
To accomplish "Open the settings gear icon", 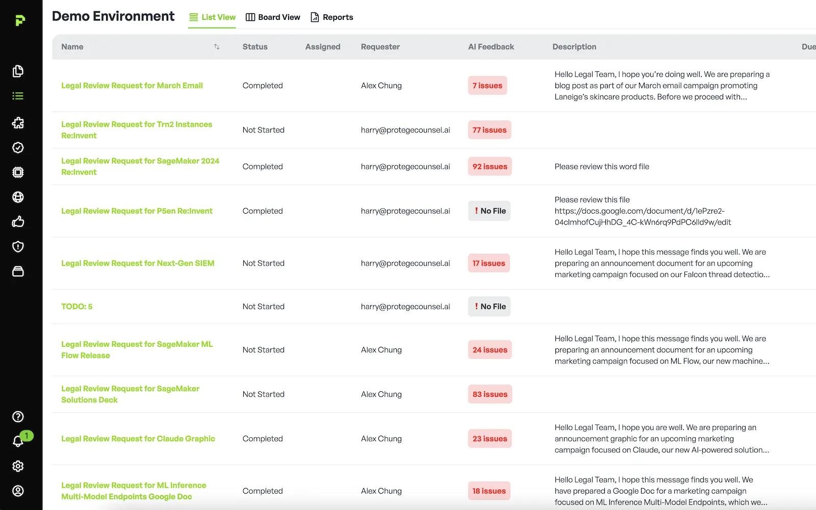I will tap(18, 466).
